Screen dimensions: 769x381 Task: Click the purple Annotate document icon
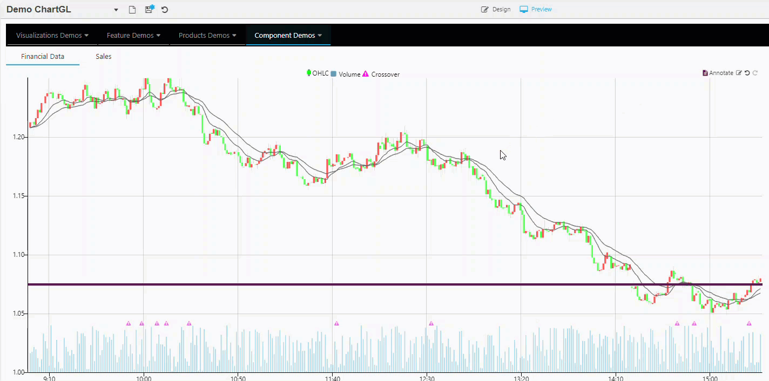coord(705,73)
